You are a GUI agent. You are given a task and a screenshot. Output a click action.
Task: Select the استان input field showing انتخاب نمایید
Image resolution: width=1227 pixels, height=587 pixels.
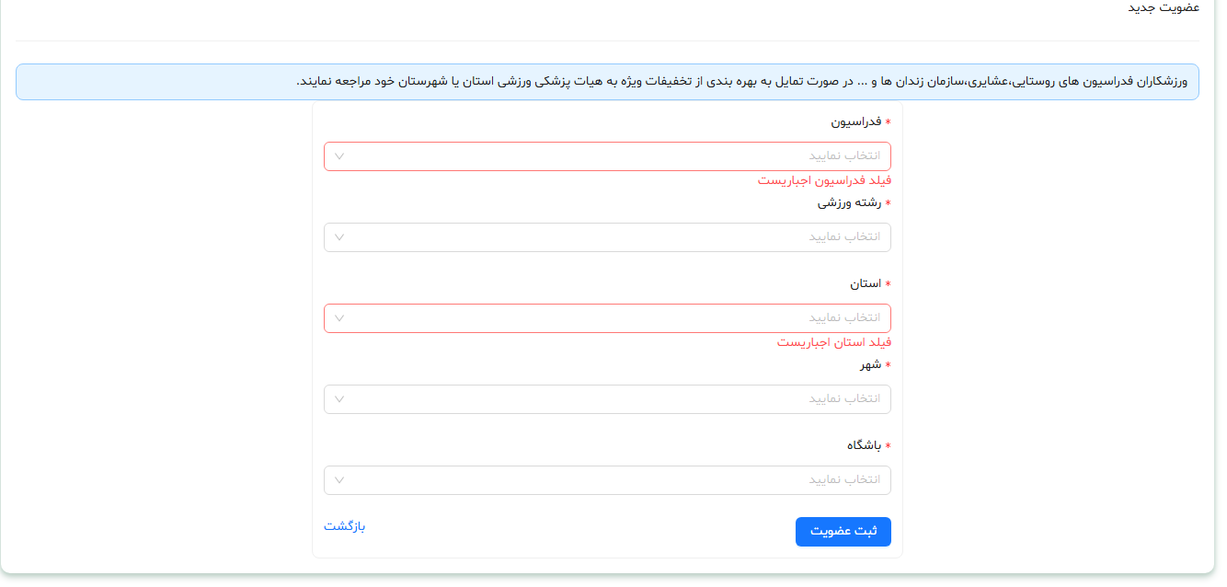(644, 317)
